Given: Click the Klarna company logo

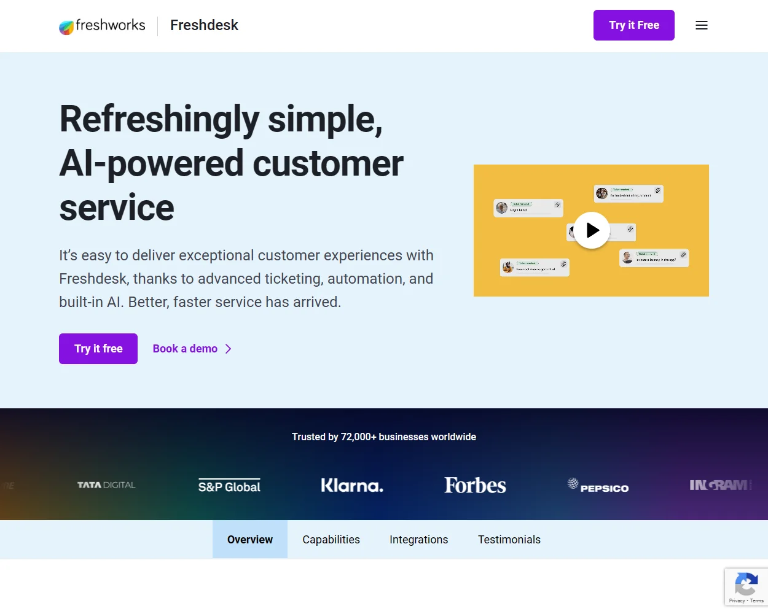Looking at the screenshot, I should [x=352, y=484].
